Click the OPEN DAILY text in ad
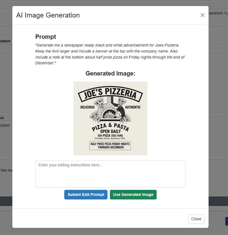Image resolution: width=228 pixels, height=235 pixels. tap(110, 131)
